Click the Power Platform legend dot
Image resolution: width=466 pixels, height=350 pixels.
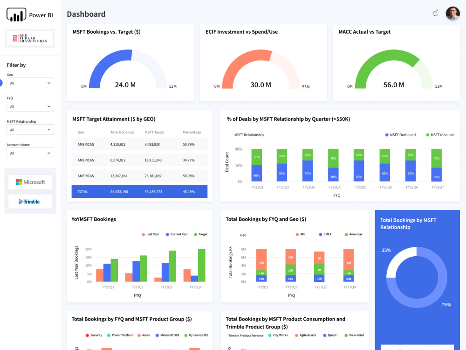109,335
